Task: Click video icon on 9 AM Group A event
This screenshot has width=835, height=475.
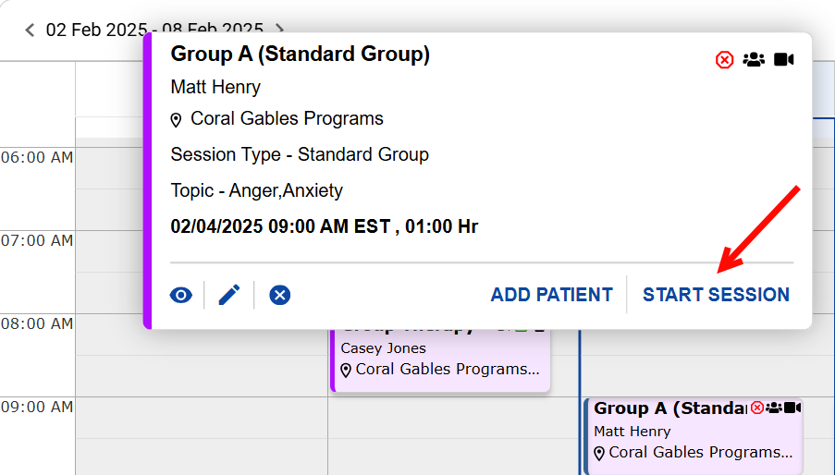Action: coord(792,408)
